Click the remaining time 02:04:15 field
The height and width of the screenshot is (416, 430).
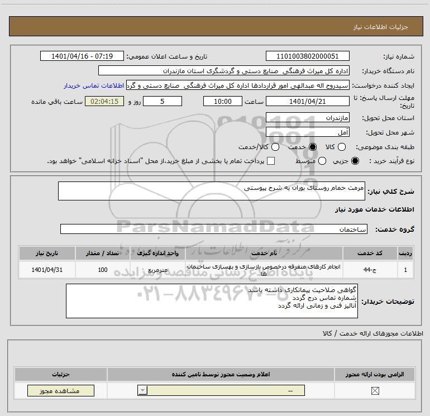pos(104,101)
